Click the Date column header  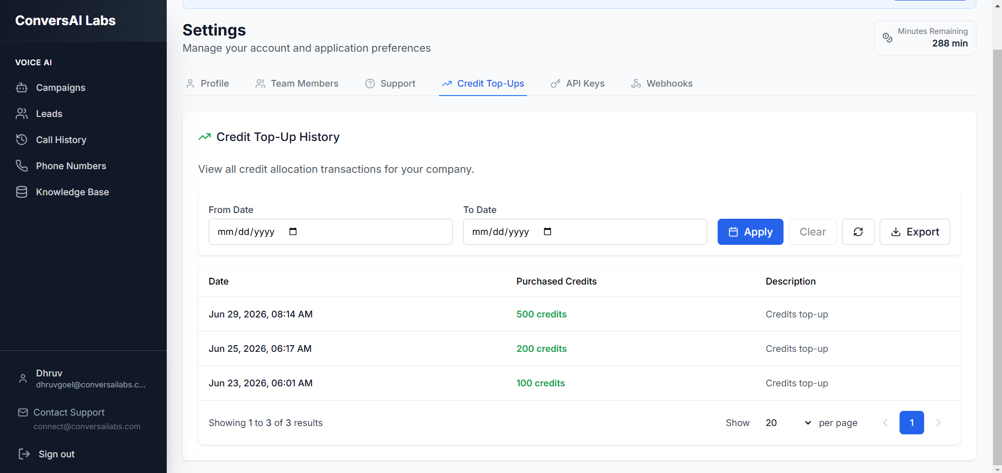(x=218, y=281)
